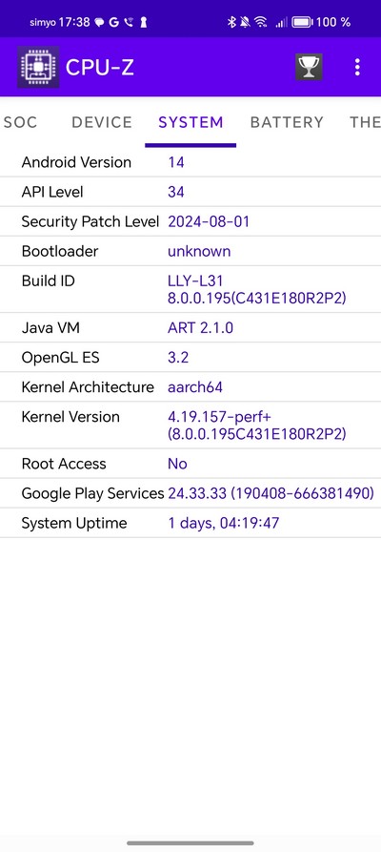Screen dimensions: 381x852
Task: Tap the Wi-Fi status icon
Action: click(x=261, y=22)
